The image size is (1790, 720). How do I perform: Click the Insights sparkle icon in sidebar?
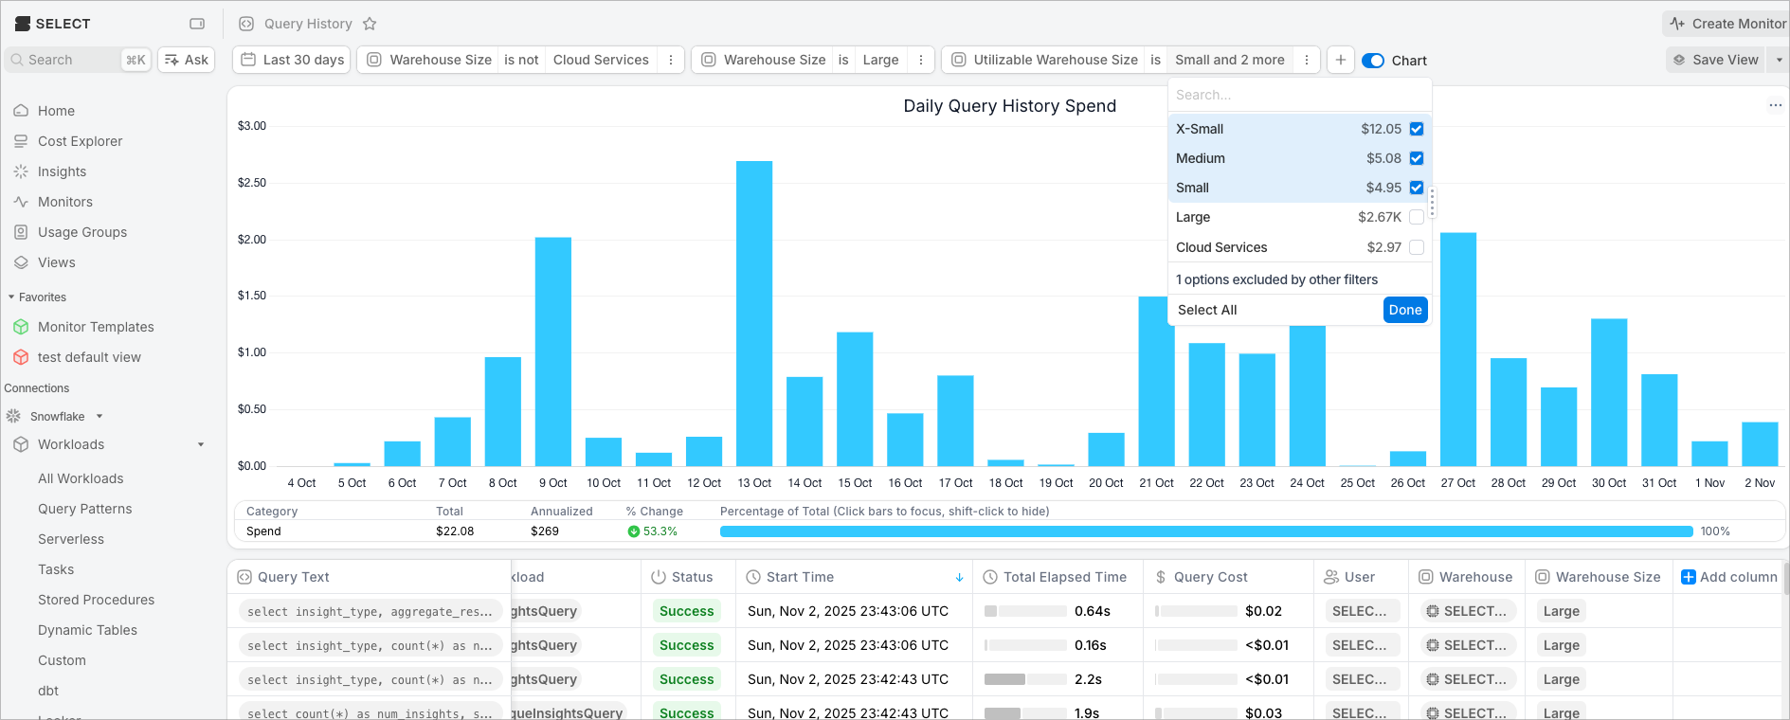pos(21,171)
